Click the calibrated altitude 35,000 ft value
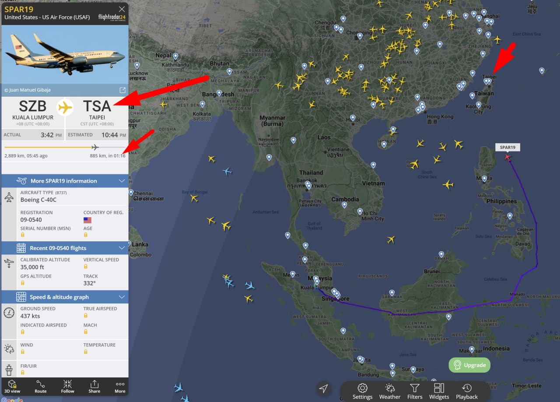The image size is (560, 402). [32, 267]
